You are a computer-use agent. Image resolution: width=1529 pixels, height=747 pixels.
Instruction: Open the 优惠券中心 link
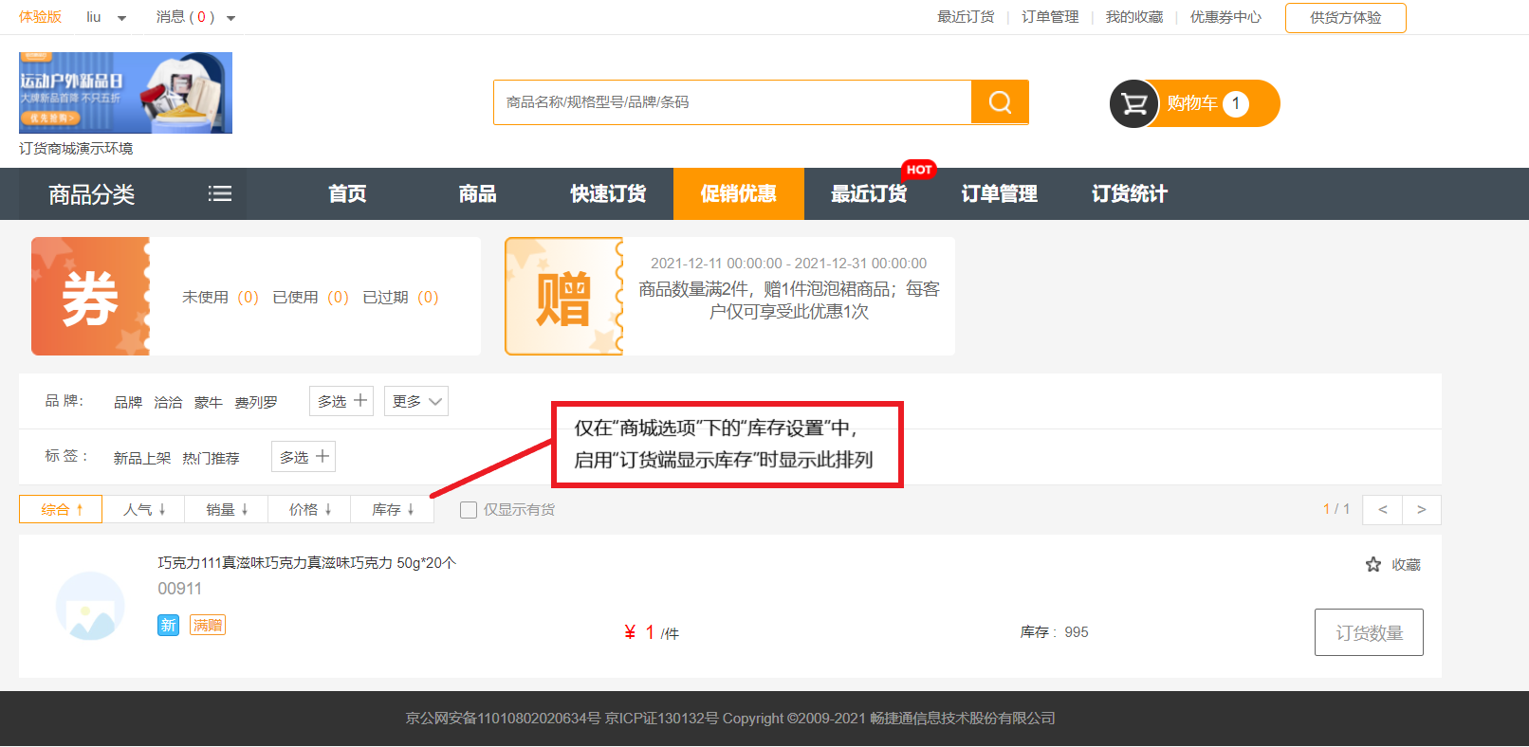[1225, 17]
